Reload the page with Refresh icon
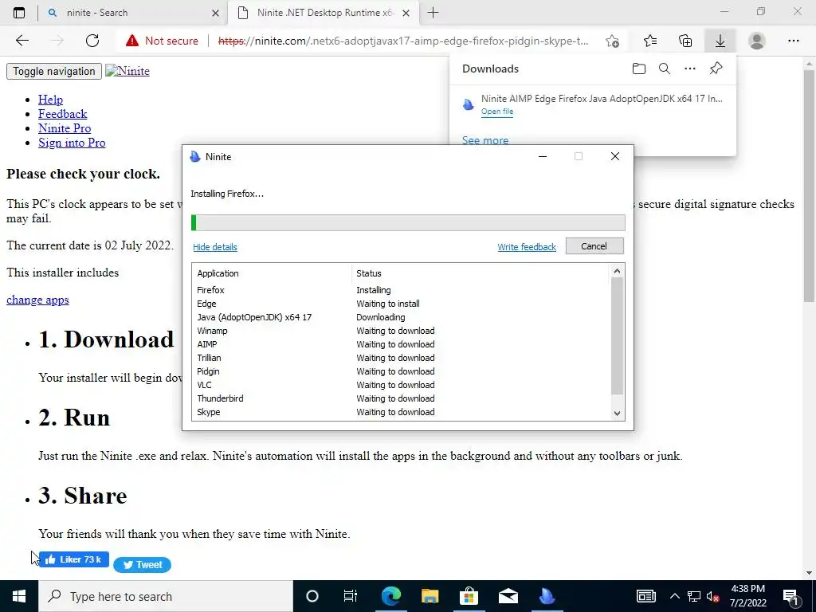 tap(92, 41)
